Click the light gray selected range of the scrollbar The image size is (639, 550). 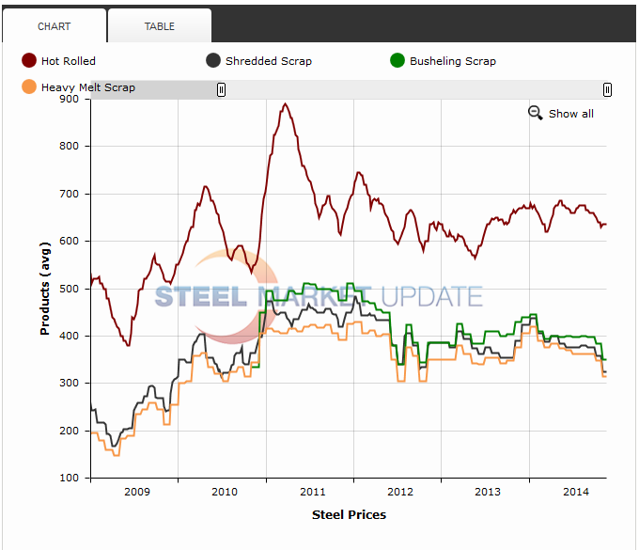coord(413,89)
